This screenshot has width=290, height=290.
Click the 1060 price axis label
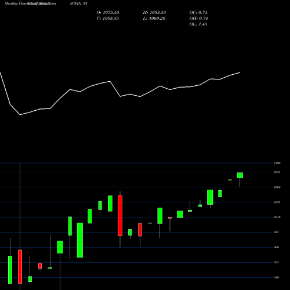(x=277, y=187)
